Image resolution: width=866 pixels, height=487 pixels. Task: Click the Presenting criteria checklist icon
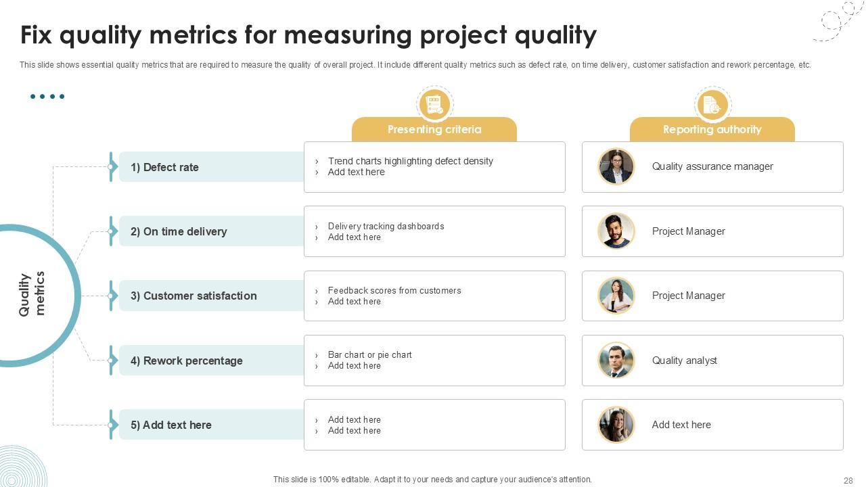(x=434, y=104)
